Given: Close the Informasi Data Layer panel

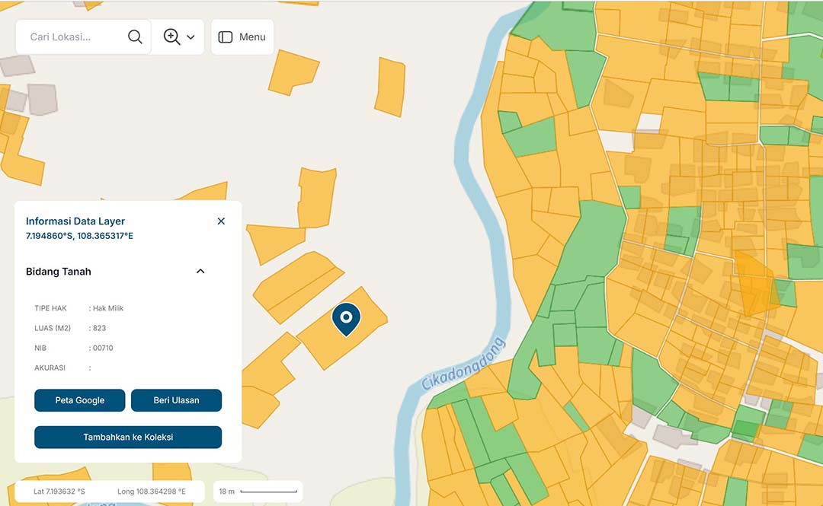Looking at the screenshot, I should pyautogui.click(x=221, y=221).
